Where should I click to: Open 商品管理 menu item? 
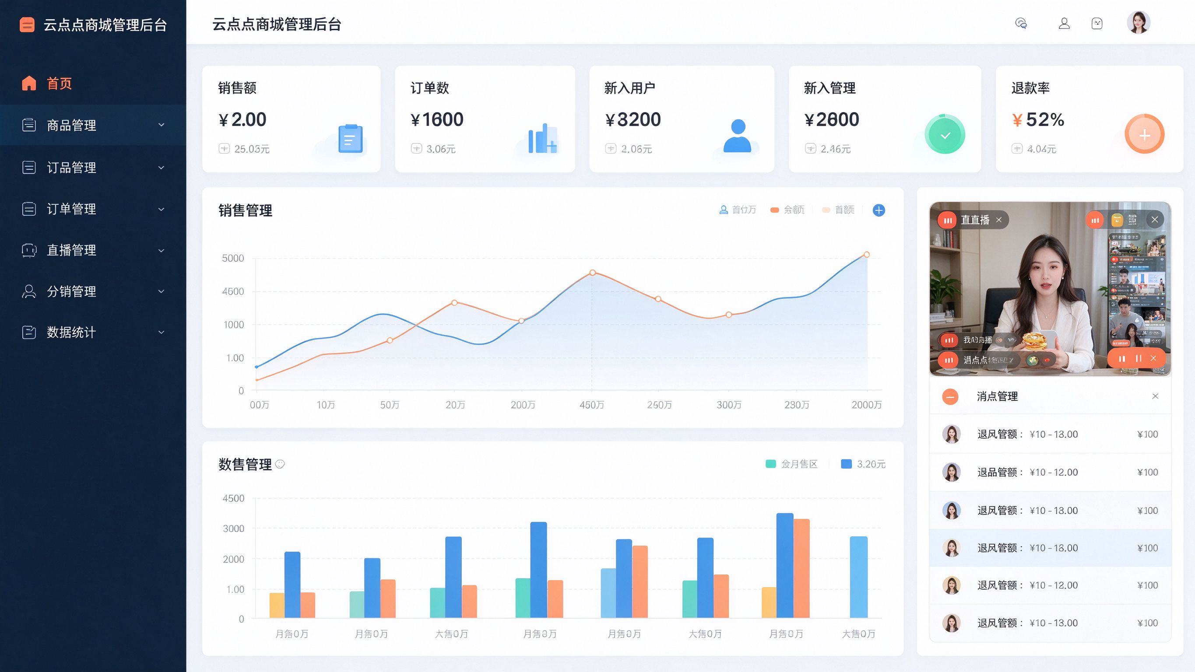pyautogui.click(x=93, y=125)
